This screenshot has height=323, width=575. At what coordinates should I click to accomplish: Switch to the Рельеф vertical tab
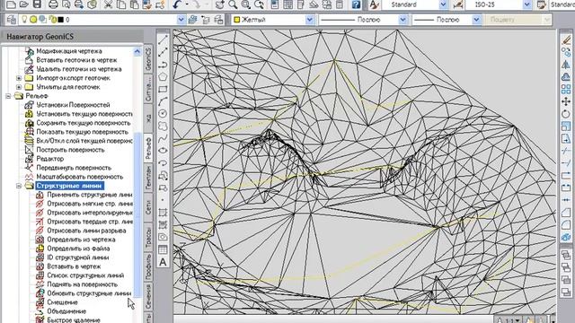[x=148, y=148]
